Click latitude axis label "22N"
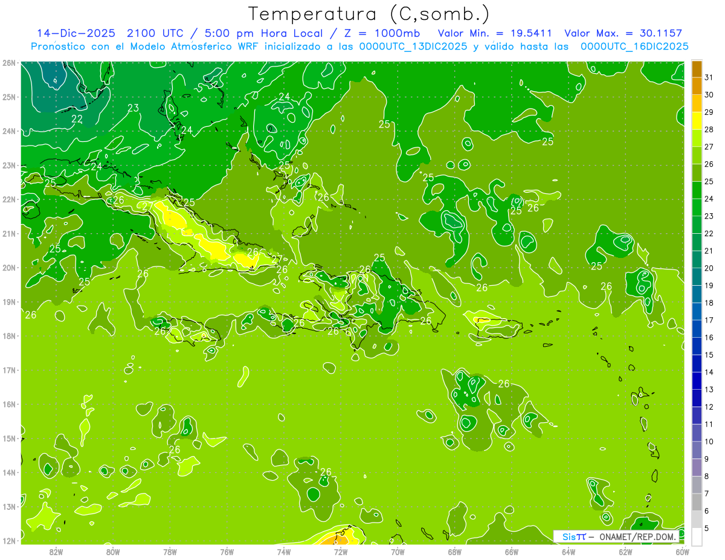 pos(8,199)
